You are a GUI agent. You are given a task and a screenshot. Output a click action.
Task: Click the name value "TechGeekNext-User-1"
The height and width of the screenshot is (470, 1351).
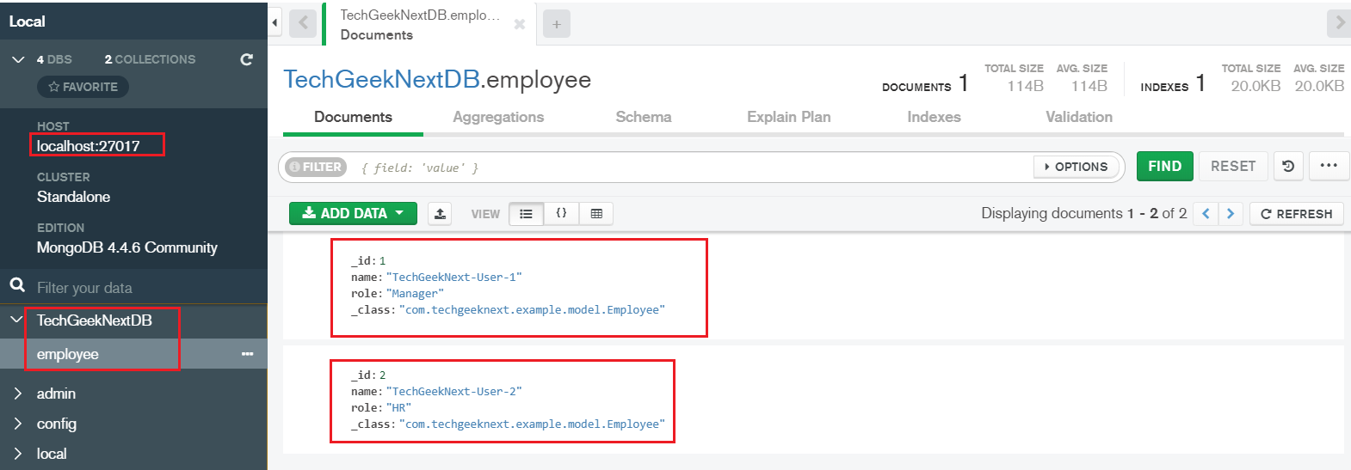click(x=453, y=278)
